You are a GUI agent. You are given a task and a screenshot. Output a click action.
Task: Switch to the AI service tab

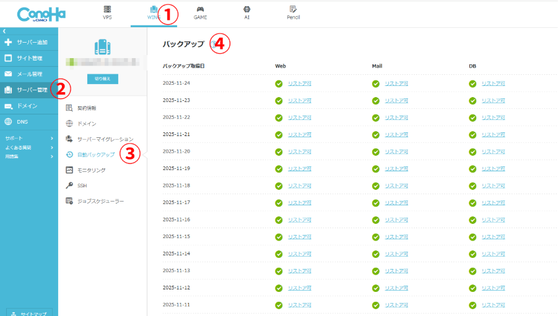246,9
